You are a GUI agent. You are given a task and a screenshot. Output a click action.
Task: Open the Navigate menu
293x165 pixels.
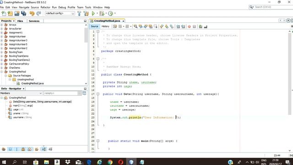[x=24, y=7]
